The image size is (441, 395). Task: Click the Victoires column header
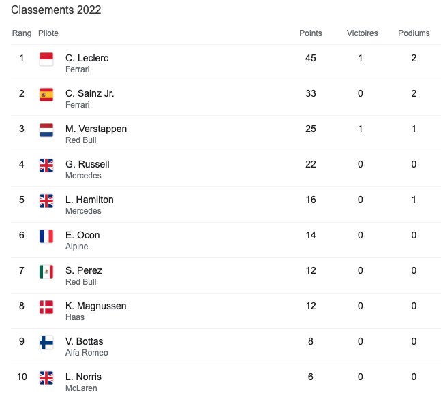pyautogui.click(x=362, y=33)
